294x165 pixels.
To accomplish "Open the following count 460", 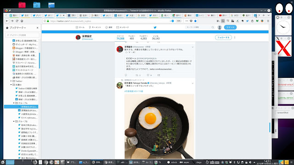I will [132, 38].
